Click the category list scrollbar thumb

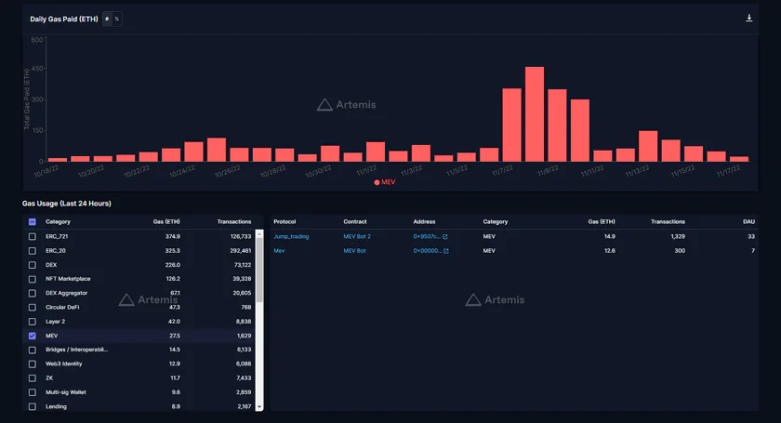tap(259, 270)
